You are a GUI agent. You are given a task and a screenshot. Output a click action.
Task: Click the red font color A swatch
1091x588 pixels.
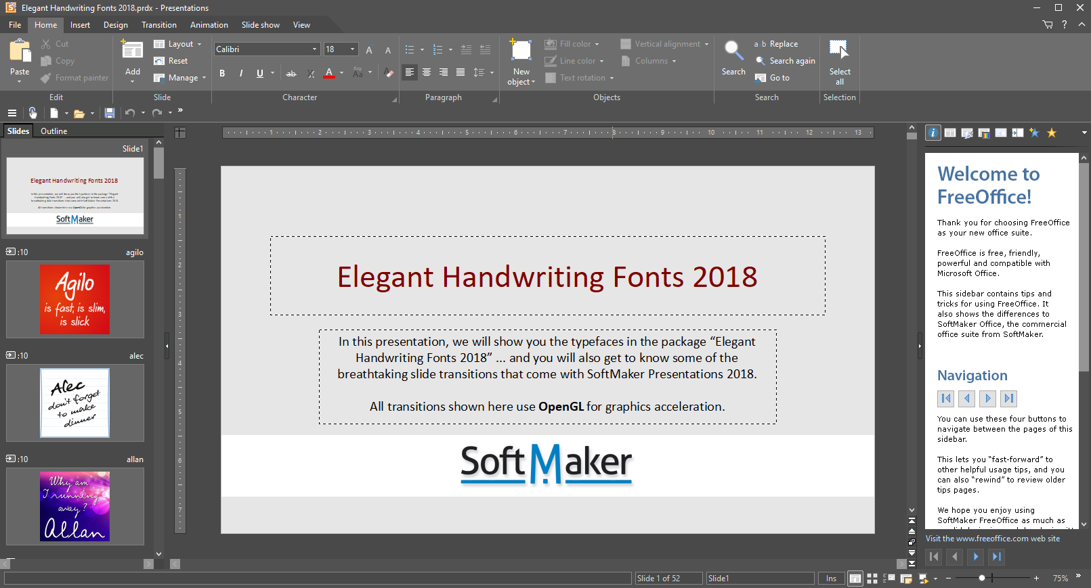point(329,72)
